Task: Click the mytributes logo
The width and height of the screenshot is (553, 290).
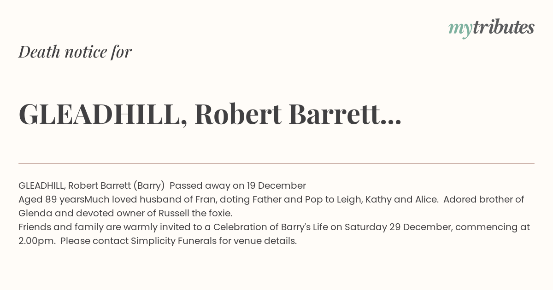Action: [x=491, y=28]
